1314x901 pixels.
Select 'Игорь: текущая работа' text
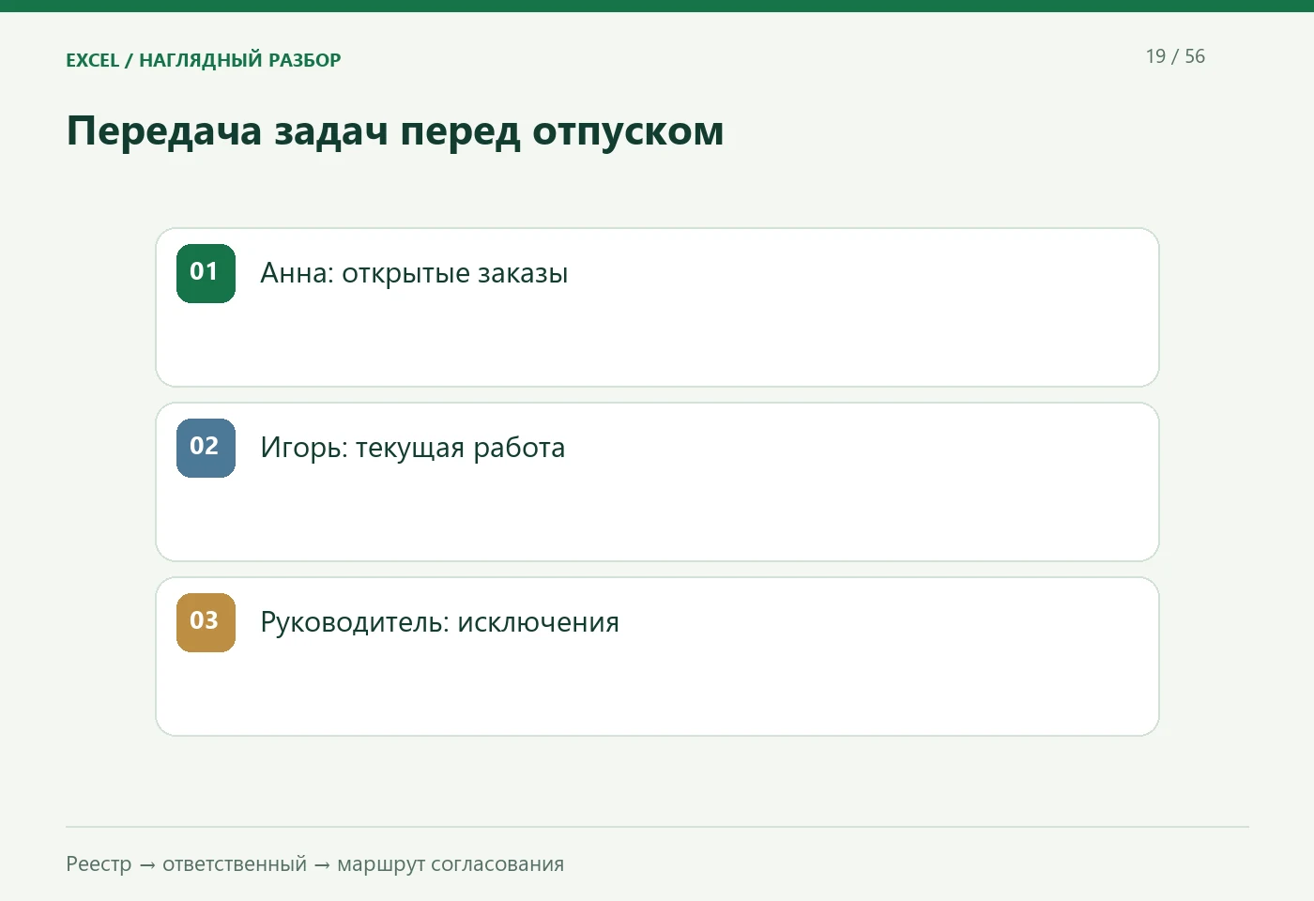(413, 448)
